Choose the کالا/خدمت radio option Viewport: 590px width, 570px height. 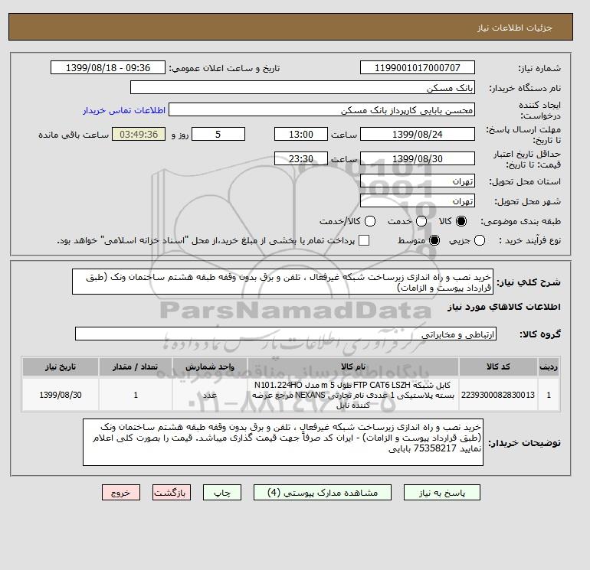pyautogui.click(x=370, y=221)
